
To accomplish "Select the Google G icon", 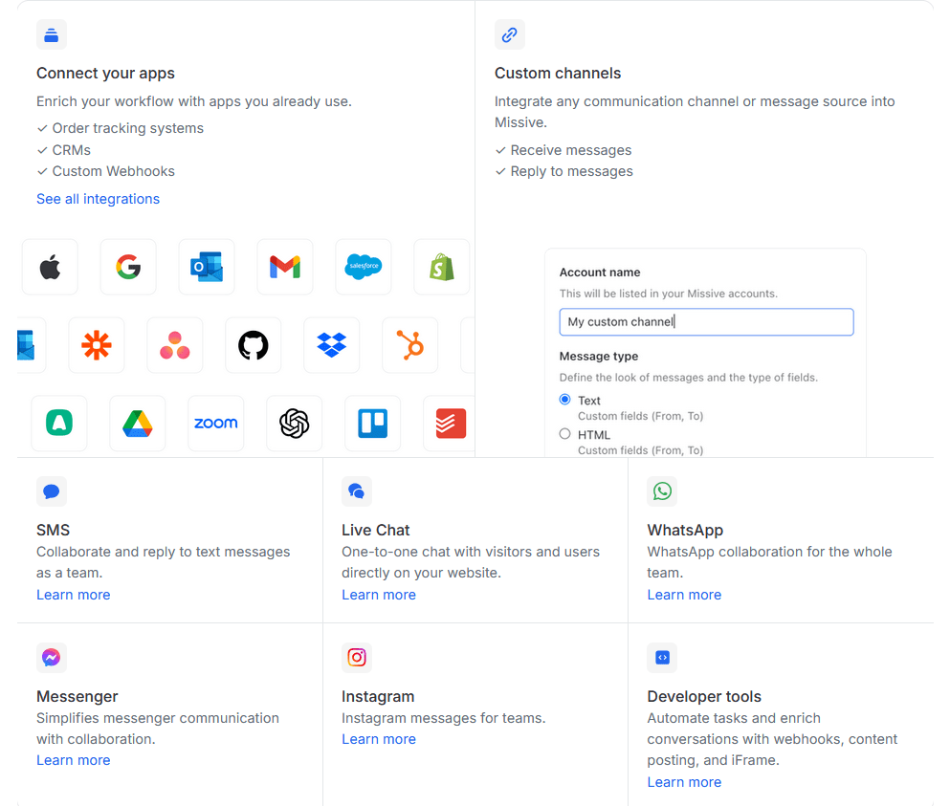I will coord(128,267).
